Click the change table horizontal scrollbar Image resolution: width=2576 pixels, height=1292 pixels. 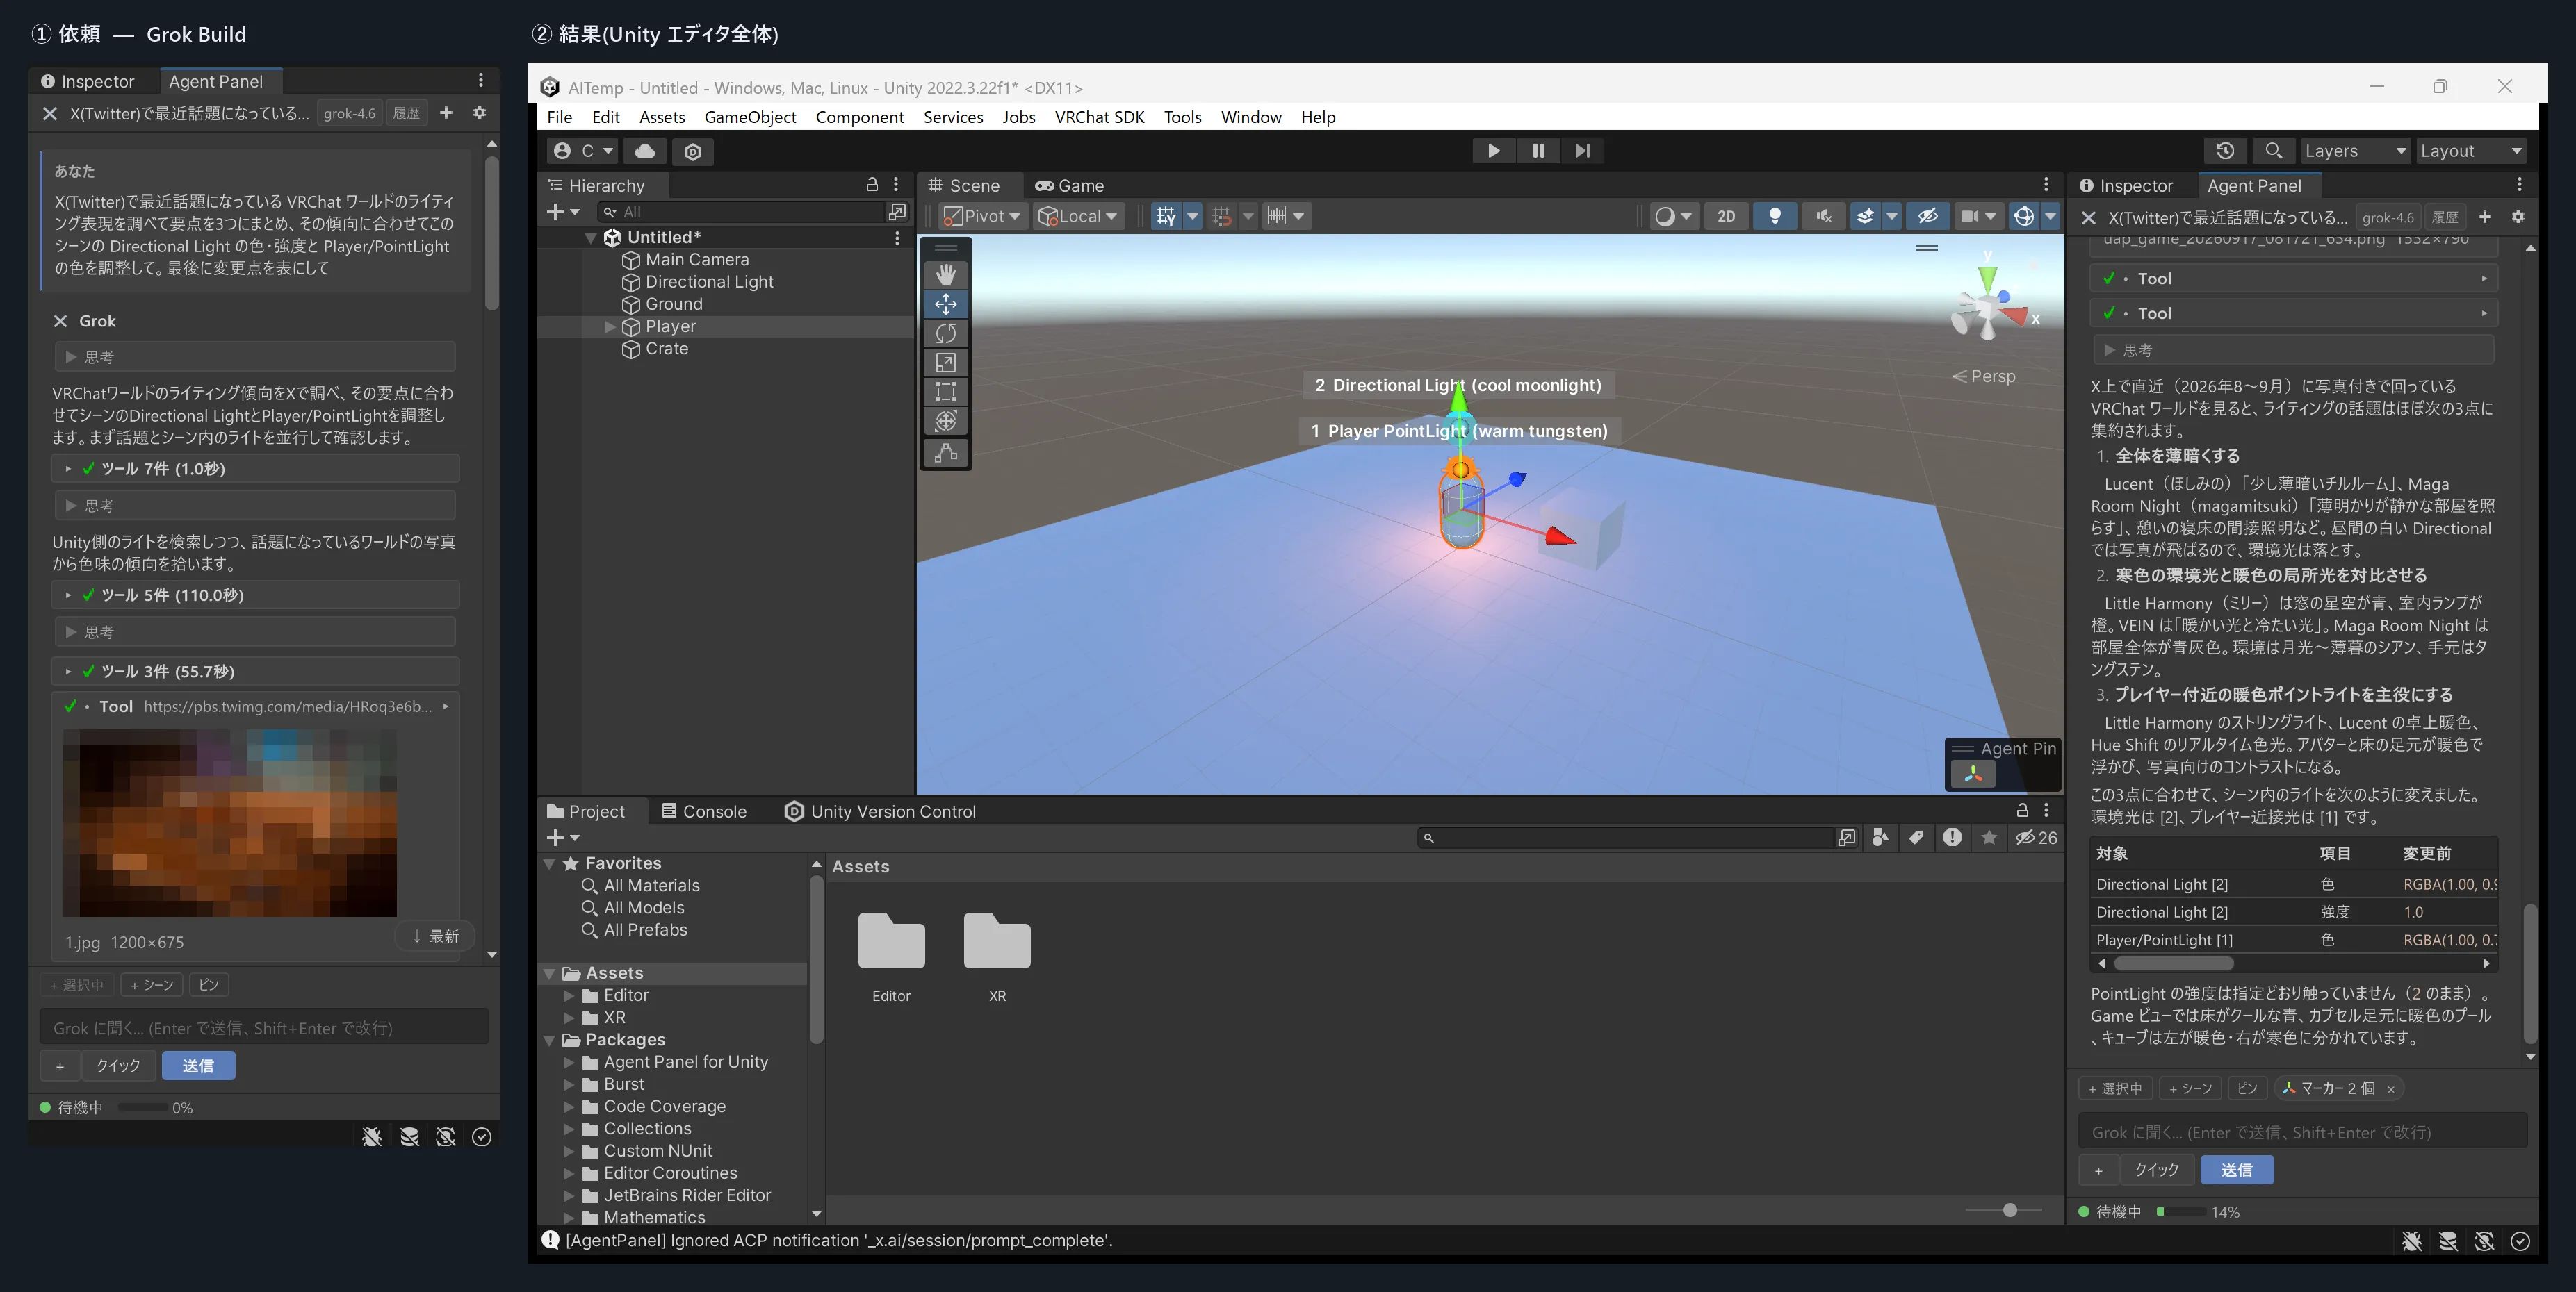coord(2173,963)
